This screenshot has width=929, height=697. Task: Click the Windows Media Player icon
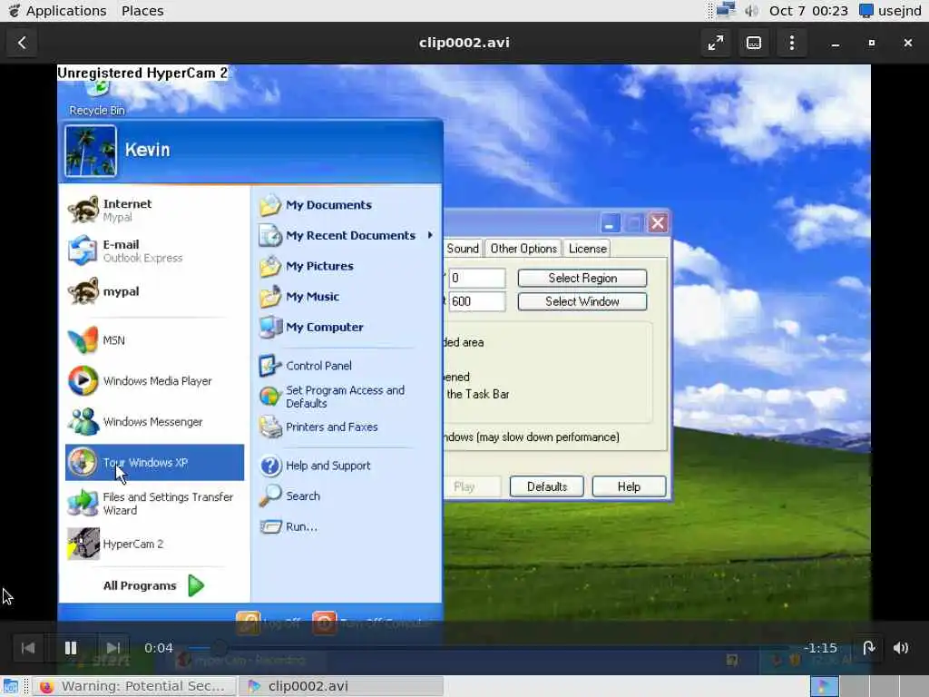[83, 380]
